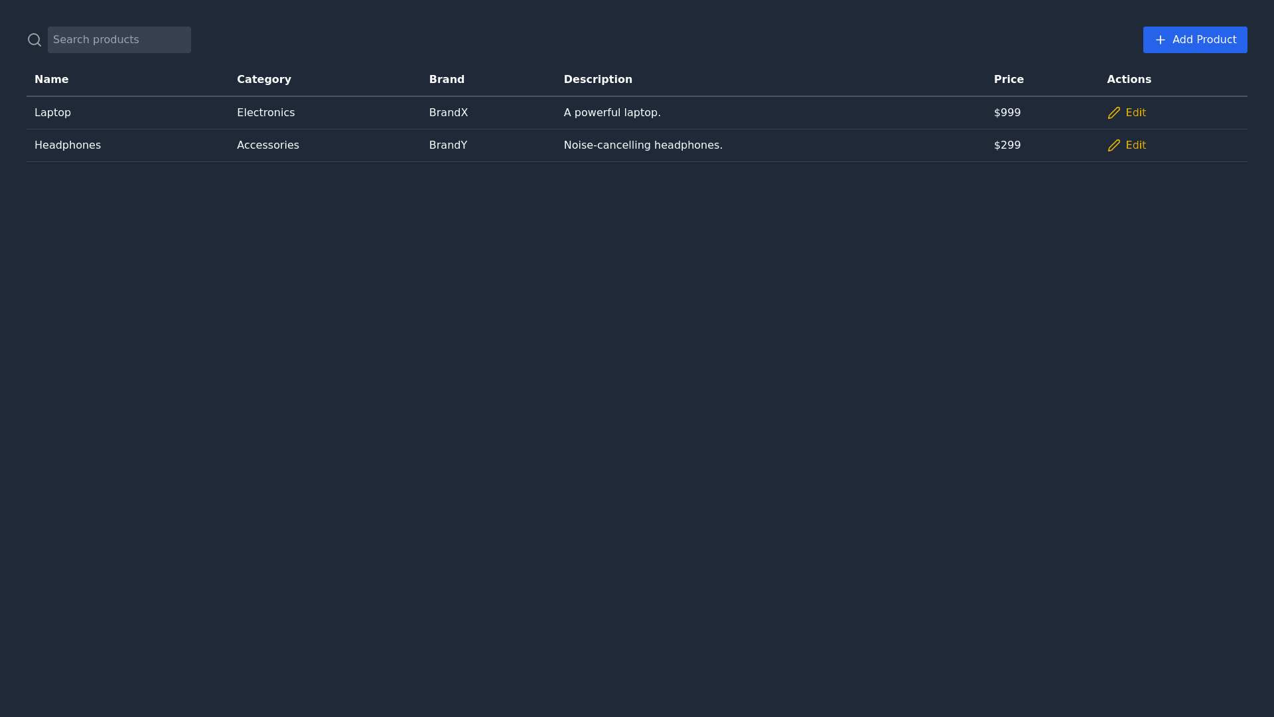This screenshot has height=717, width=1274.
Task: Click the Brand column header
Action: [447, 80]
